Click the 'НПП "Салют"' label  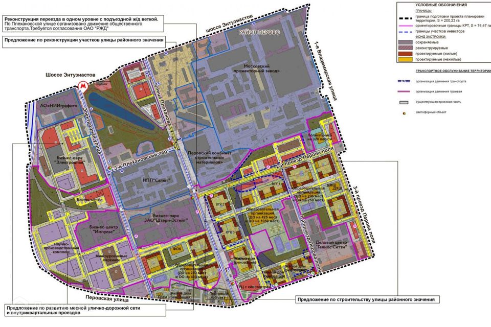[157, 180]
